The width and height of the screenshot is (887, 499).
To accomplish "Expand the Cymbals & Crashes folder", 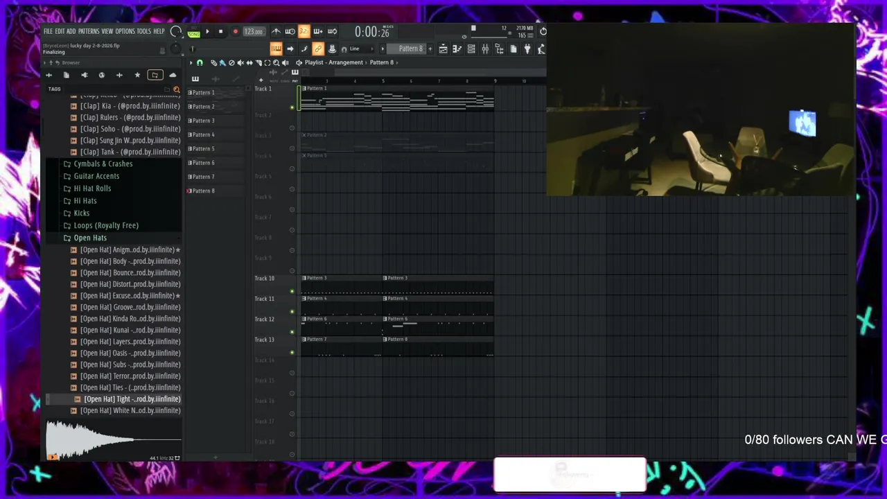I will click(x=103, y=164).
